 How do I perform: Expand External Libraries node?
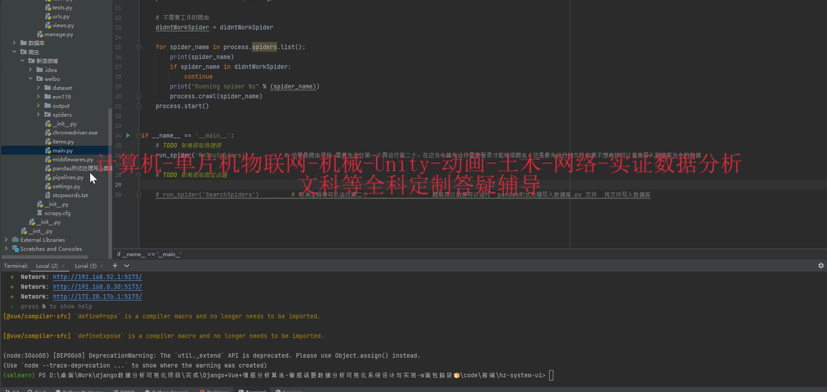6,239
